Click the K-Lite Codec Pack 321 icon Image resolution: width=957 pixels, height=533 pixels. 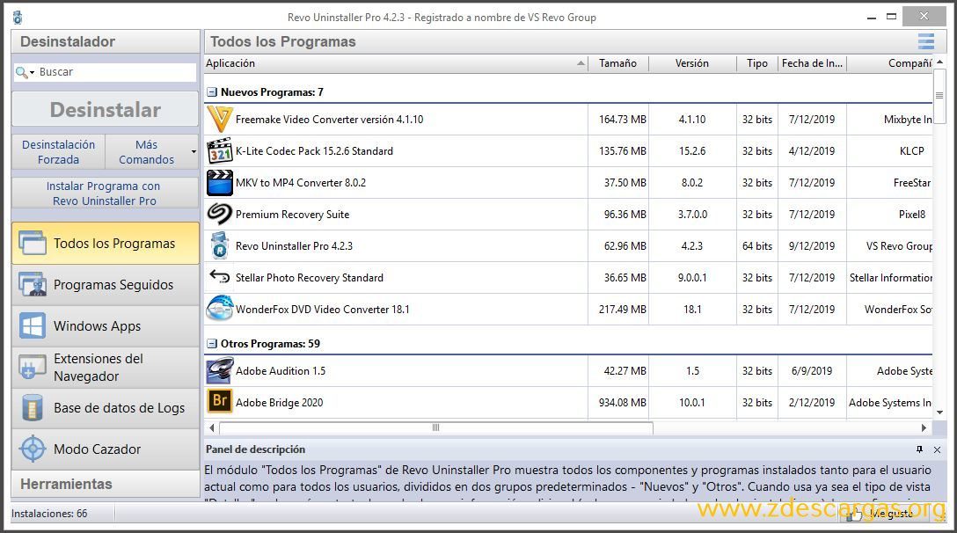click(x=220, y=150)
